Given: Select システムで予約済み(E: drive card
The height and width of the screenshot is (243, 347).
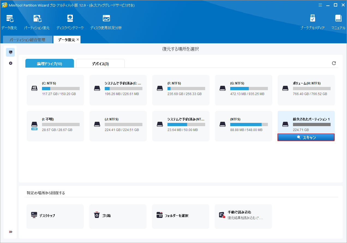Looking at the screenshot, I should 118,90.
